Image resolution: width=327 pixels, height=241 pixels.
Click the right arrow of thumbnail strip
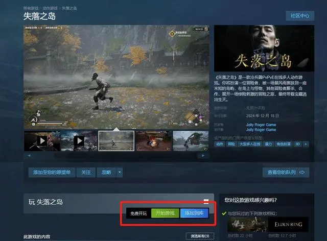click(x=203, y=156)
